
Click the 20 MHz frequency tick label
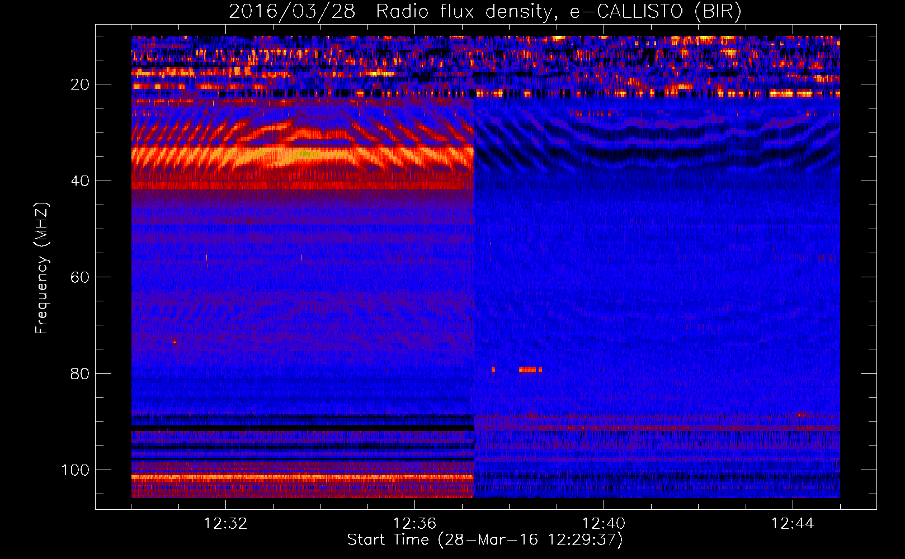coord(80,84)
